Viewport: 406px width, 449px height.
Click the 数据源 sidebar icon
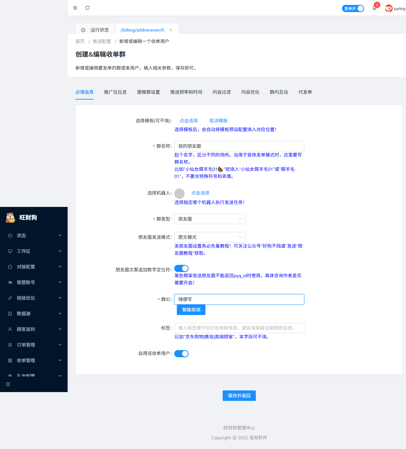(10, 314)
